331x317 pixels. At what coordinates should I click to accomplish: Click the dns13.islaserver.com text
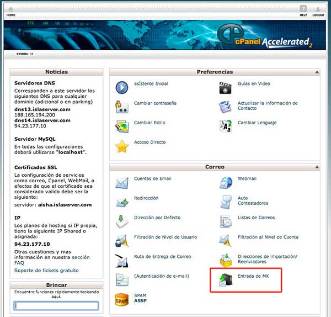[42, 109]
